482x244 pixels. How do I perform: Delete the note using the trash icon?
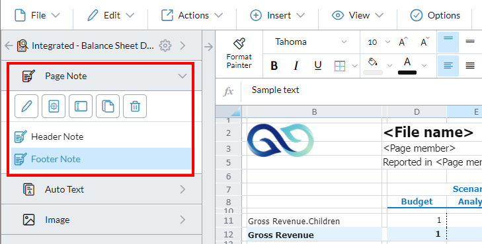click(135, 106)
